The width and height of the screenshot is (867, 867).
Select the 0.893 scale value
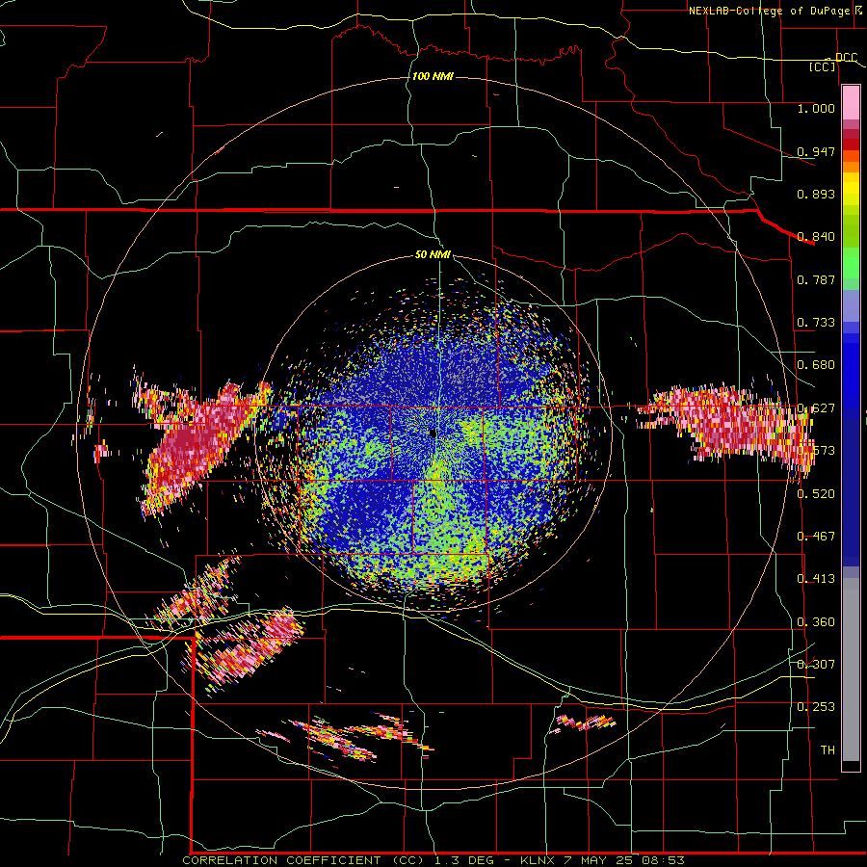coord(816,194)
